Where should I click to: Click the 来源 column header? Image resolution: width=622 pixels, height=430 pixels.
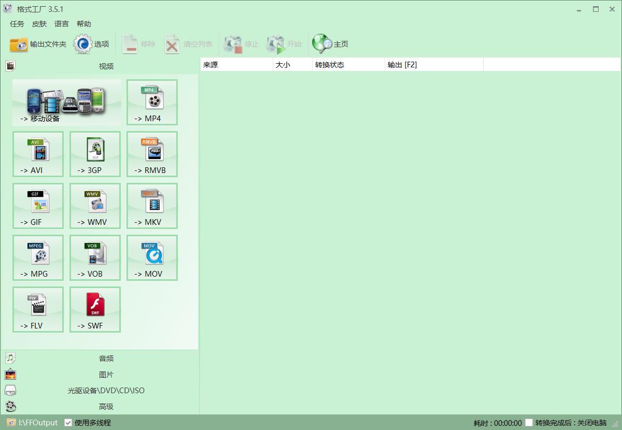236,65
